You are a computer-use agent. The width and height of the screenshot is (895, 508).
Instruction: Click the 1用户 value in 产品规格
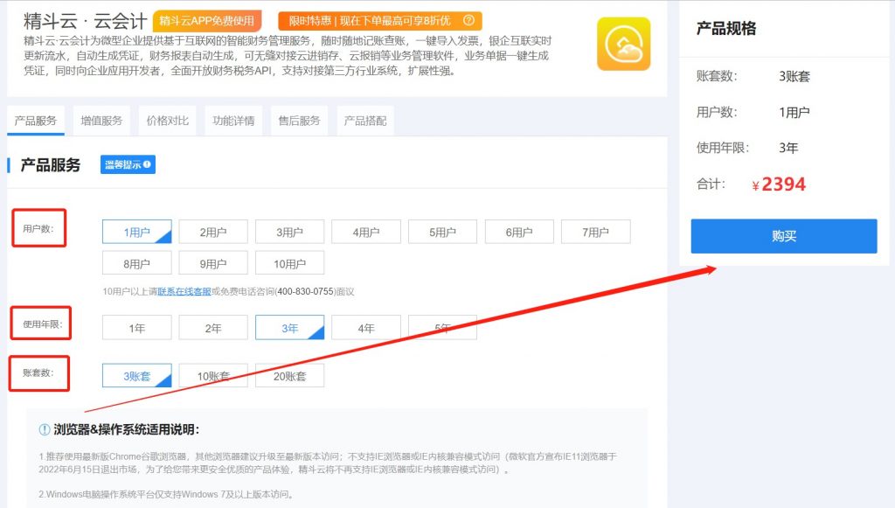[794, 112]
